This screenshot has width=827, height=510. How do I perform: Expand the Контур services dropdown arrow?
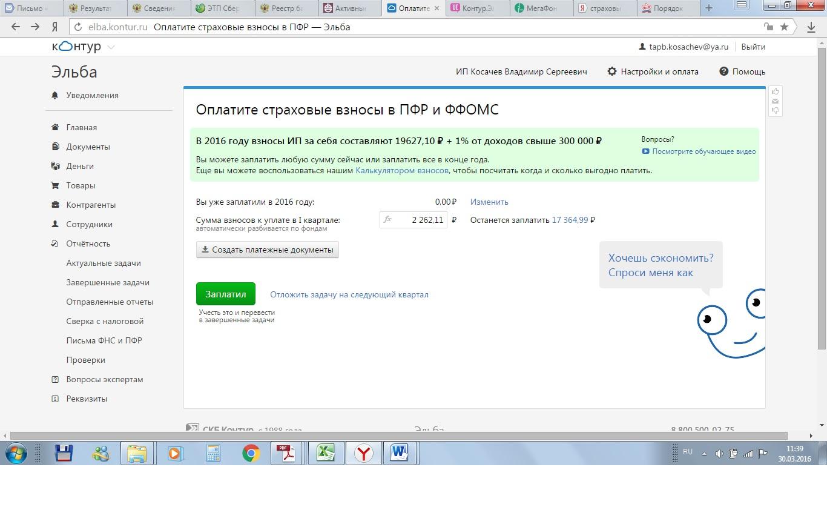click(111, 47)
